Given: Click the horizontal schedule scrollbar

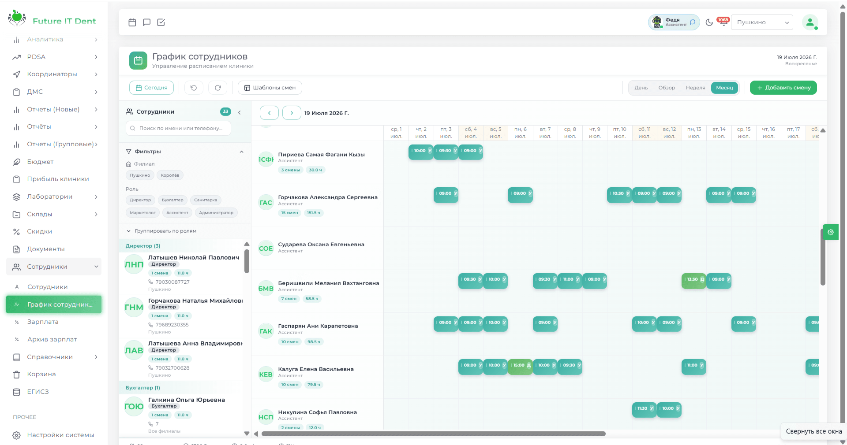Looking at the screenshot, I should pos(433,434).
